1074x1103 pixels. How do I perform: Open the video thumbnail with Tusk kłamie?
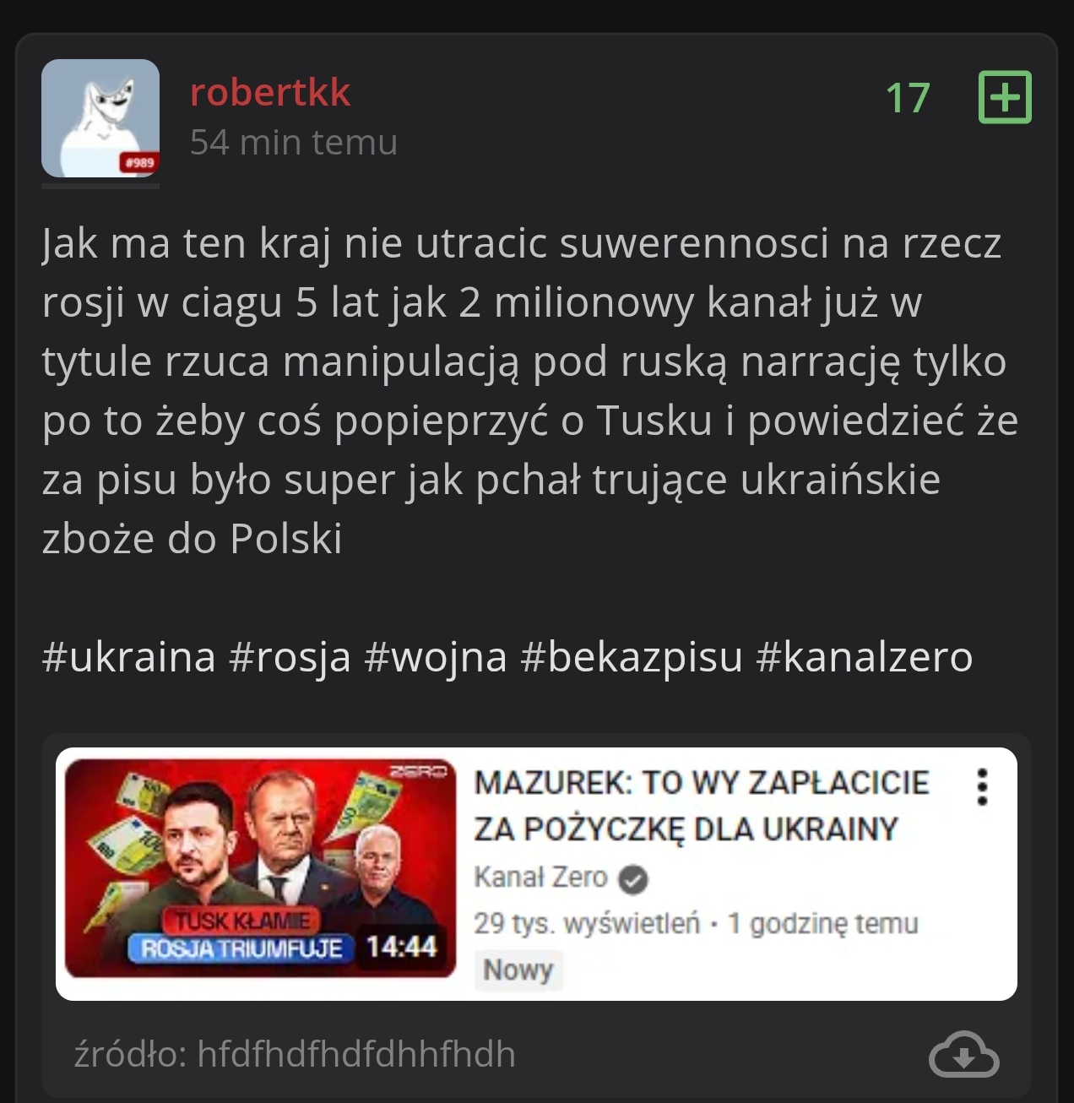[x=260, y=868]
